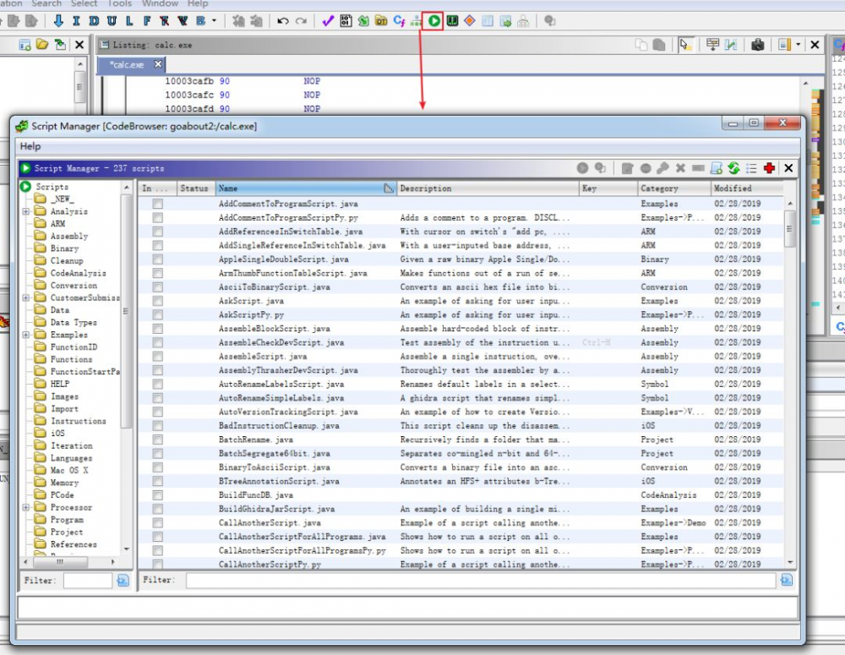Open the Help menu in Script Manager
The image size is (845, 655).
coord(30,147)
